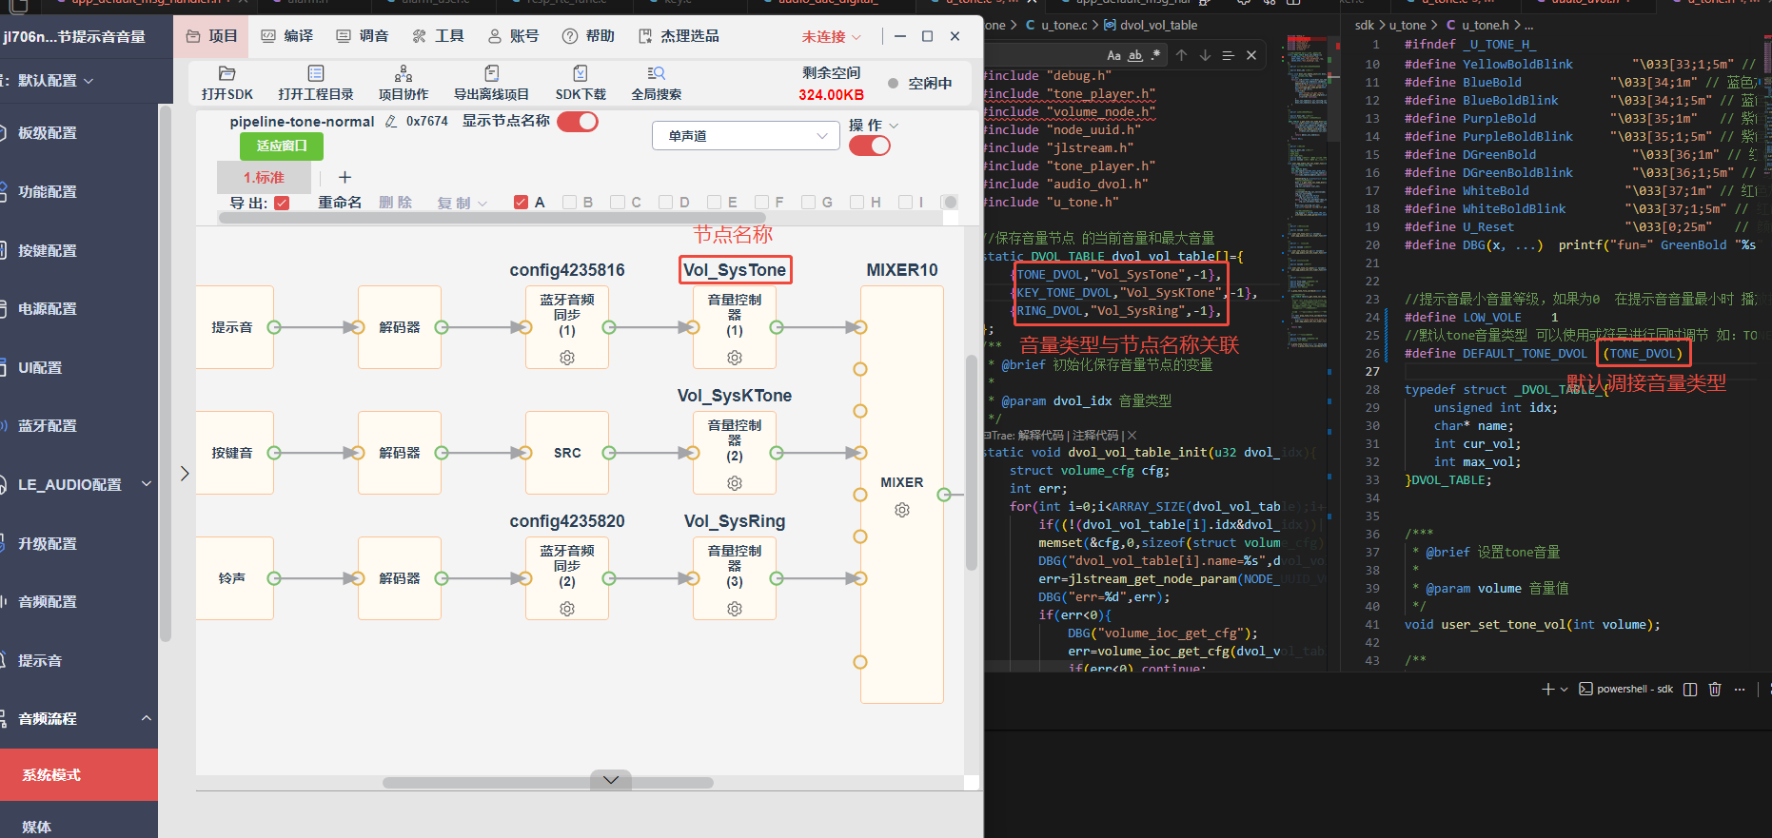Viewport: 1772px width, 838px height.
Task: Click the 项目协作 collaboration icon
Action: 404,73
